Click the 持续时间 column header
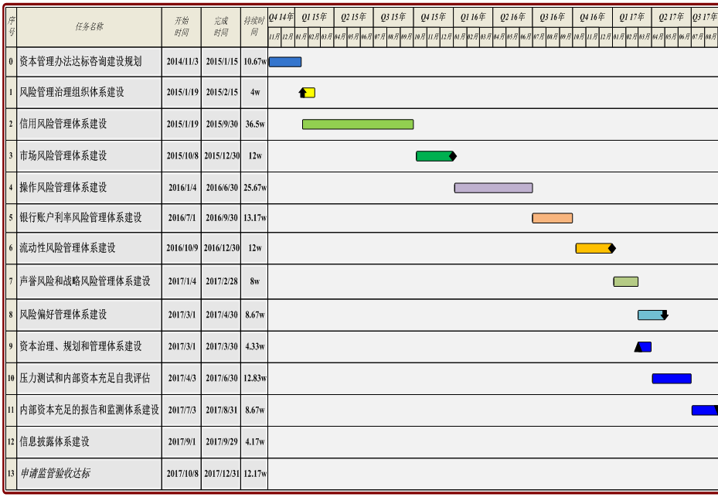The height and width of the screenshot is (497, 718). 254,27
